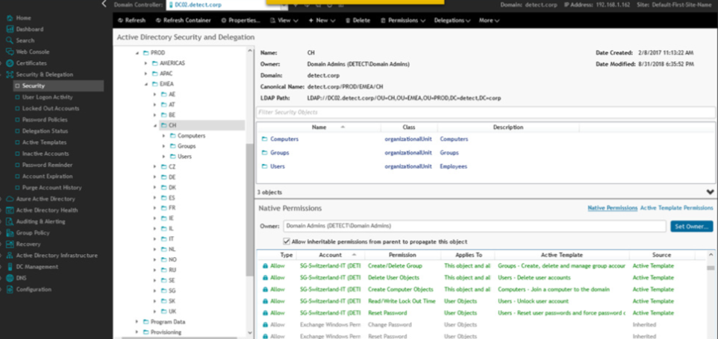Open the Dashboard sidebar icon
Image resolution: width=718 pixels, height=339 pixels.
(10, 29)
